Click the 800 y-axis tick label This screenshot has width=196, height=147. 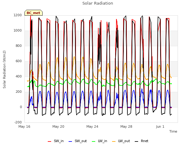[x=19, y=46]
